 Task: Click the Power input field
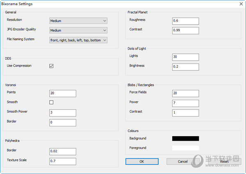tap(186, 103)
